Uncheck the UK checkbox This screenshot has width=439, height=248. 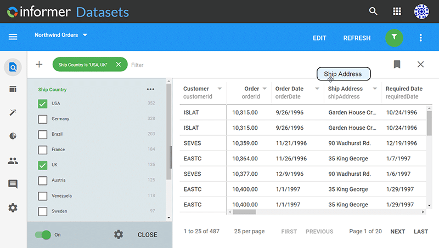coord(43,165)
